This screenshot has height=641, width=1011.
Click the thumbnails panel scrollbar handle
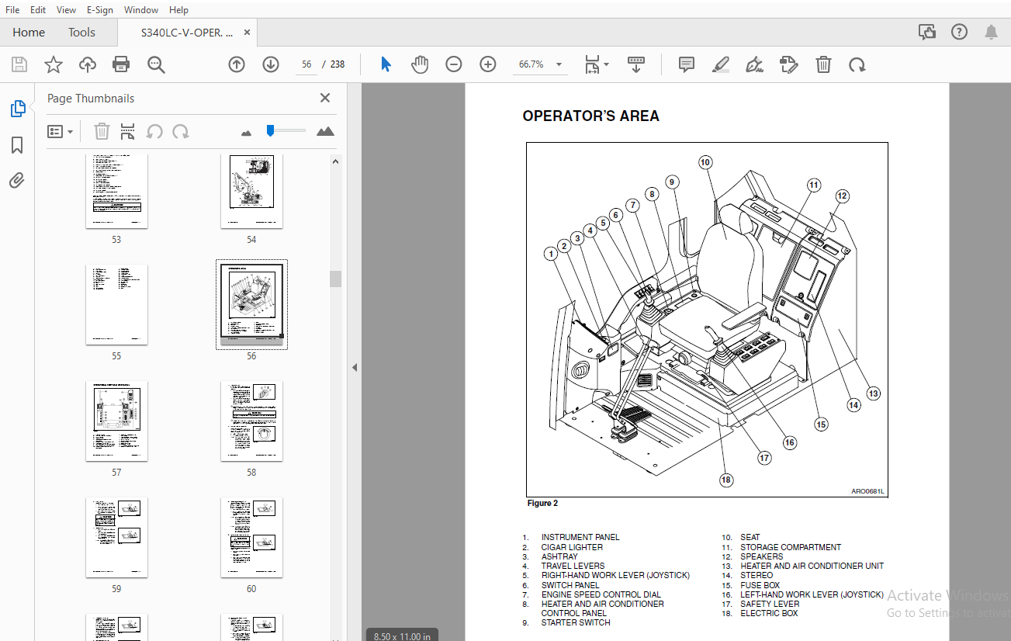pos(335,279)
